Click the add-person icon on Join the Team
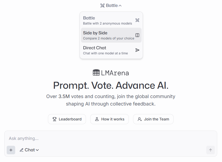 tap(140, 119)
